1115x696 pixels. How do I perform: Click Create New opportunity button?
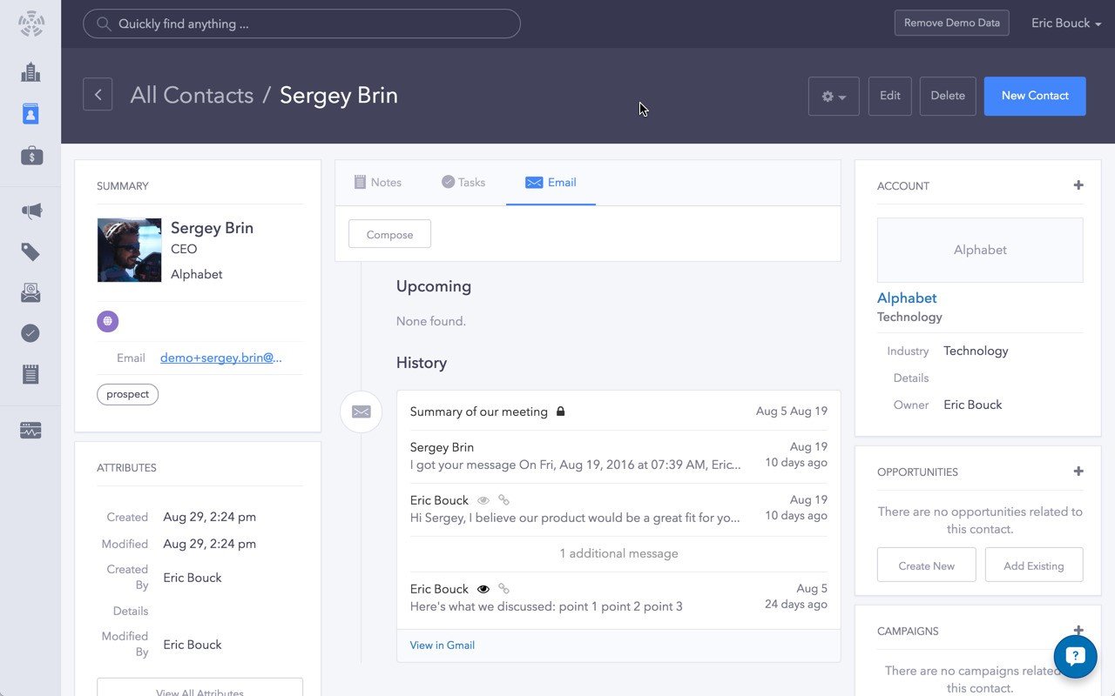[x=926, y=565]
